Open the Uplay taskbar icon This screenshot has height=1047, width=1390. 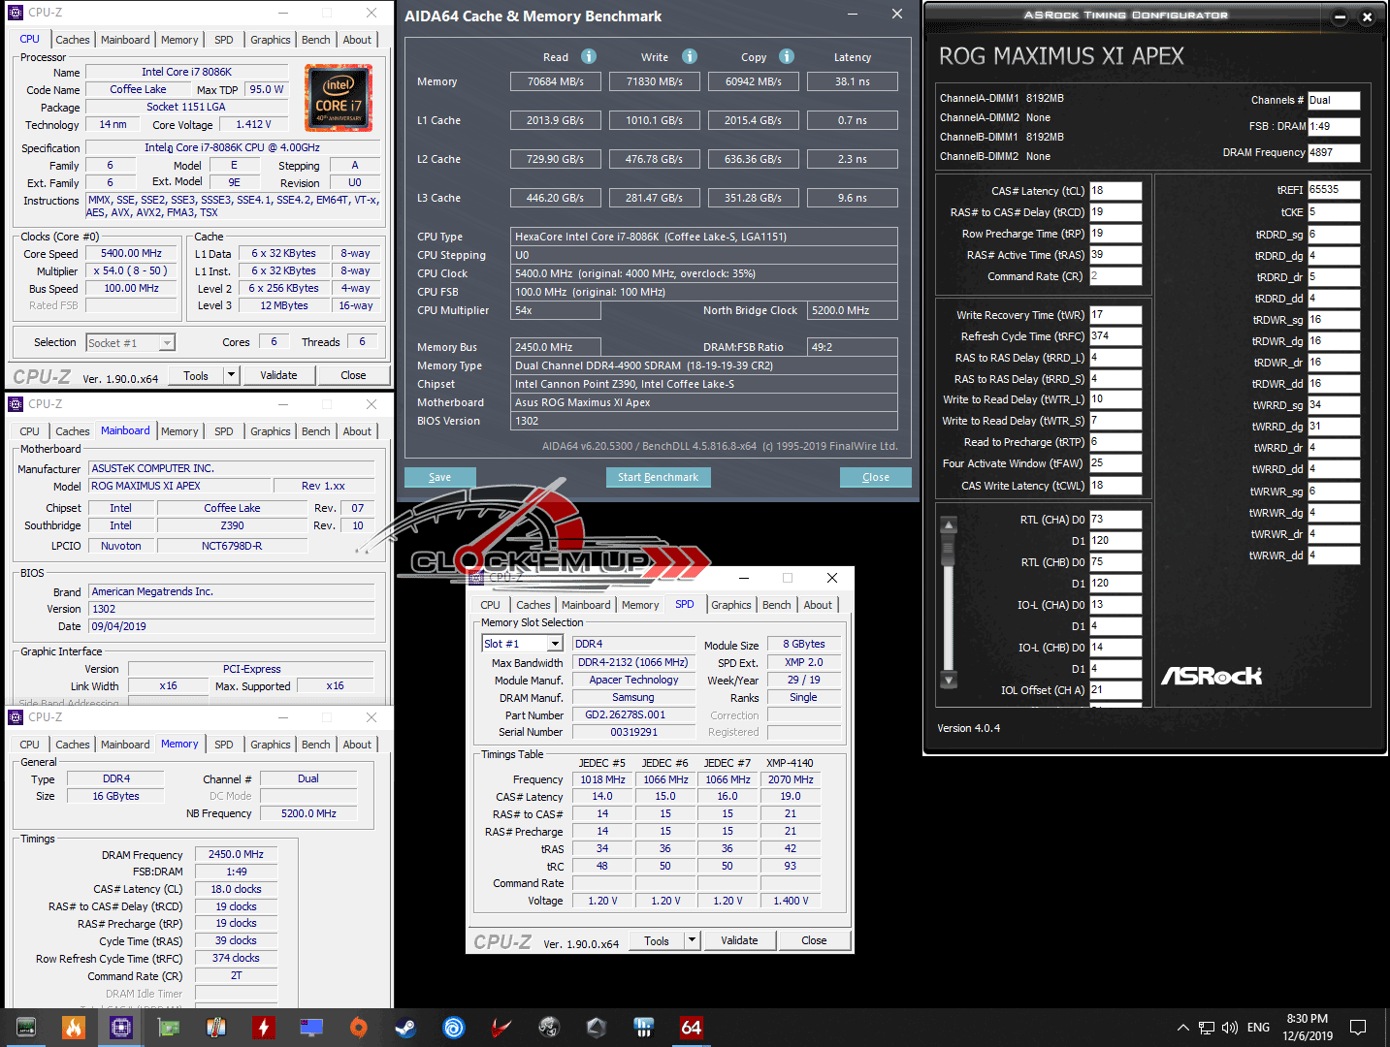(x=453, y=1028)
